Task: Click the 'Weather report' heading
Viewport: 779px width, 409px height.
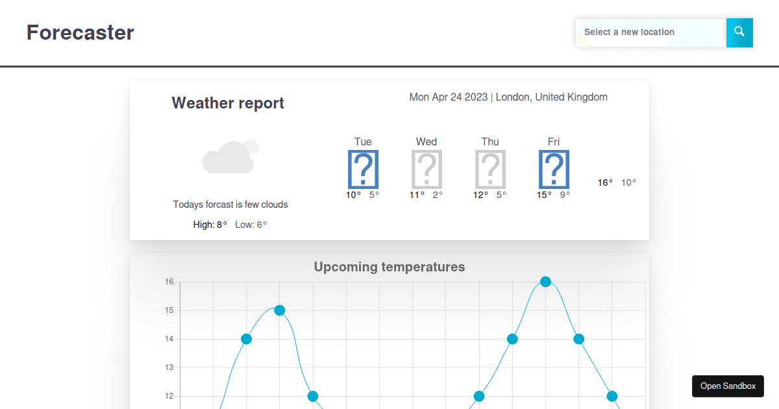Action: click(228, 103)
